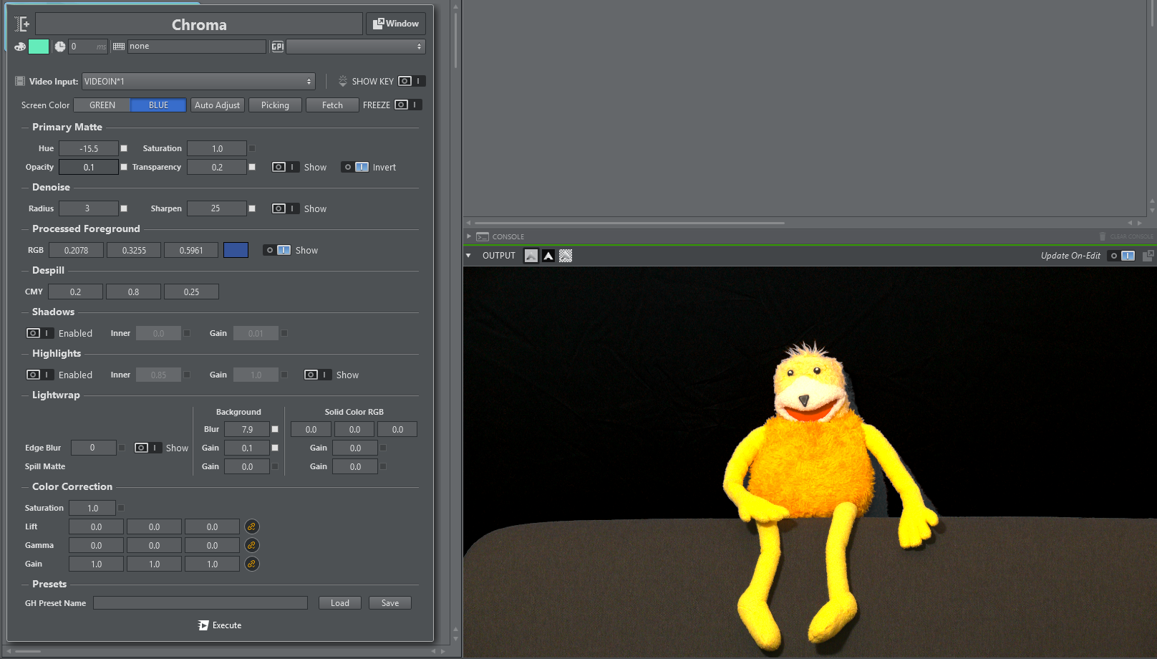1157x659 pixels.
Task: Toggle Denoise Show switch
Action: [285, 208]
